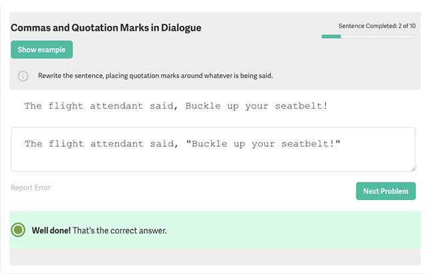Click the Commas and Quotation Marks heading
Image resolution: width=428 pixels, height=274 pixels.
pyautogui.click(x=106, y=28)
